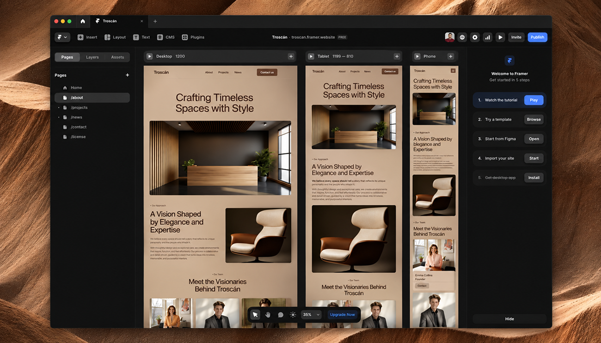
Task: Open a new tab with plus
Action: (x=155, y=21)
